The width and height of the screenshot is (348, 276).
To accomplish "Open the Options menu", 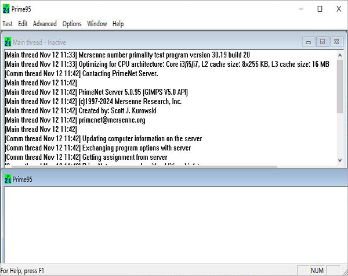I will pos(72,24).
